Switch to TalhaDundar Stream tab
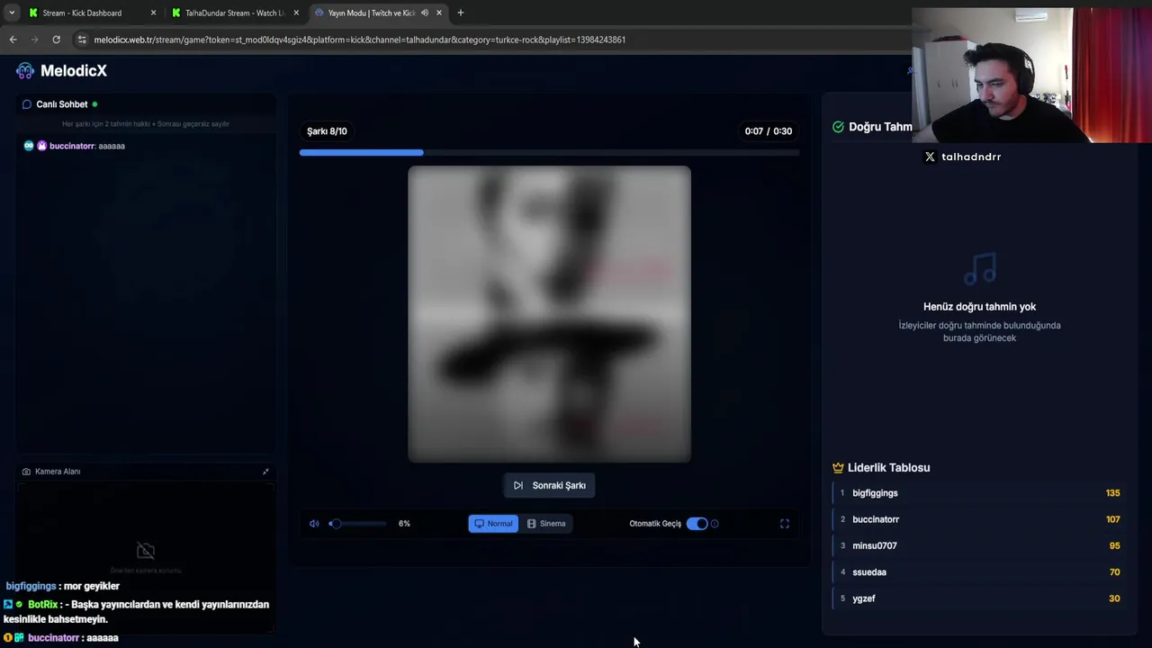The width and height of the screenshot is (1152, 648). coord(234,13)
